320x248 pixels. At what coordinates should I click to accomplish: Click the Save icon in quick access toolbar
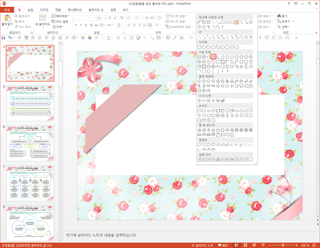[3, 38]
